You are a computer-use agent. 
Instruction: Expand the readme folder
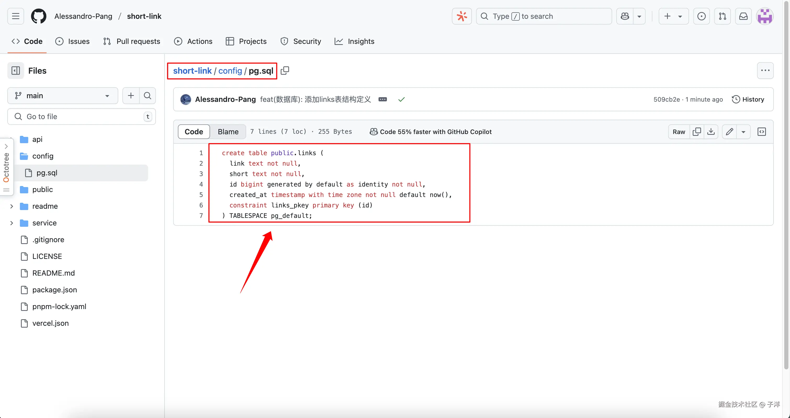[x=12, y=206]
